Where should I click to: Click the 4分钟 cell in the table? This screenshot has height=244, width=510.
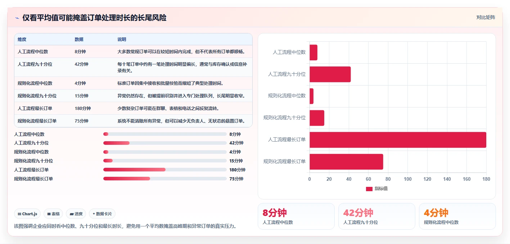(x=80, y=83)
